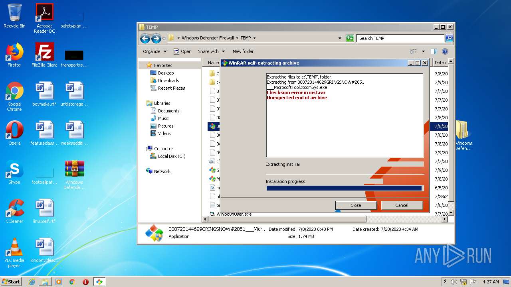Click the horizontal scrollbar in file list
The height and width of the screenshot is (287, 511).
click(287, 219)
